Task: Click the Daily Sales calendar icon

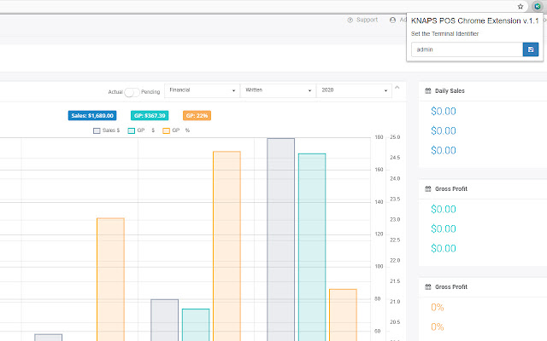Action: click(x=428, y=91)
